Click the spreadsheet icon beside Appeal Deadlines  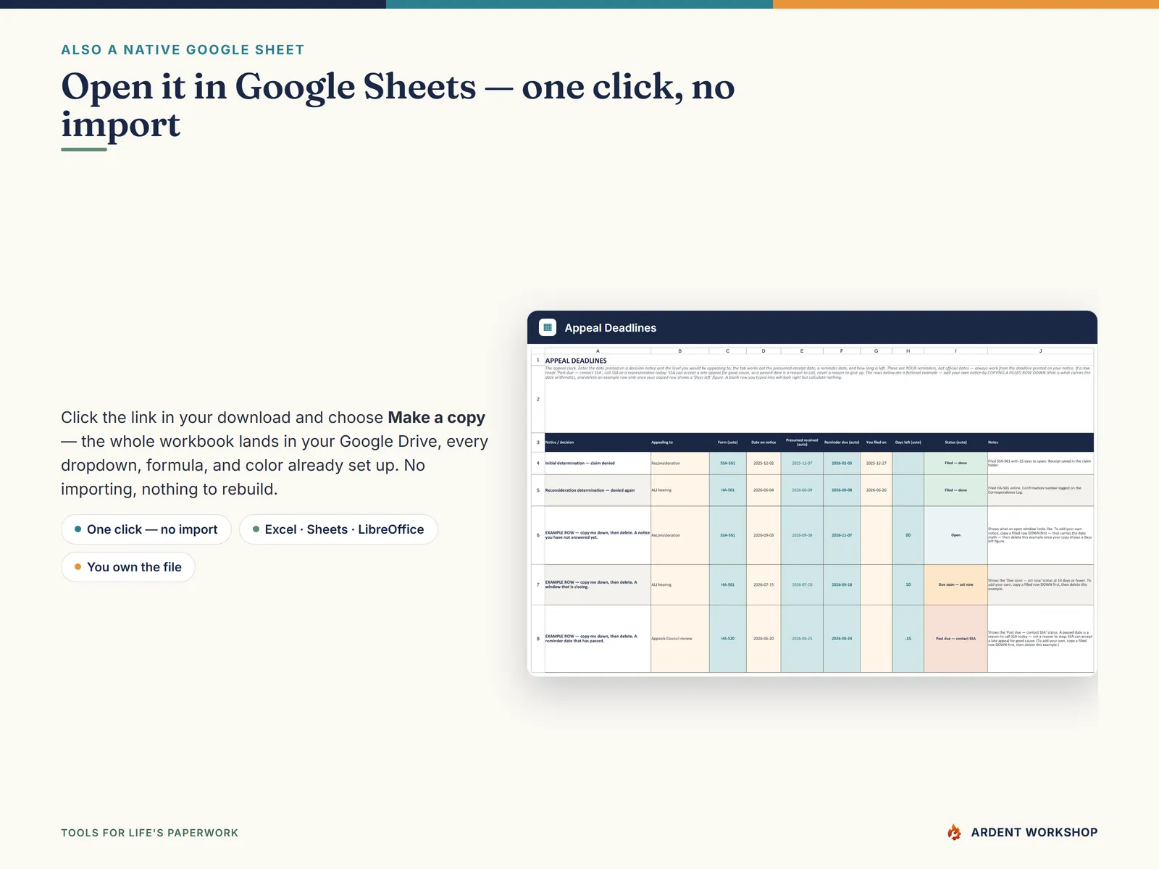pyautogui.click(x=548, y=327)
